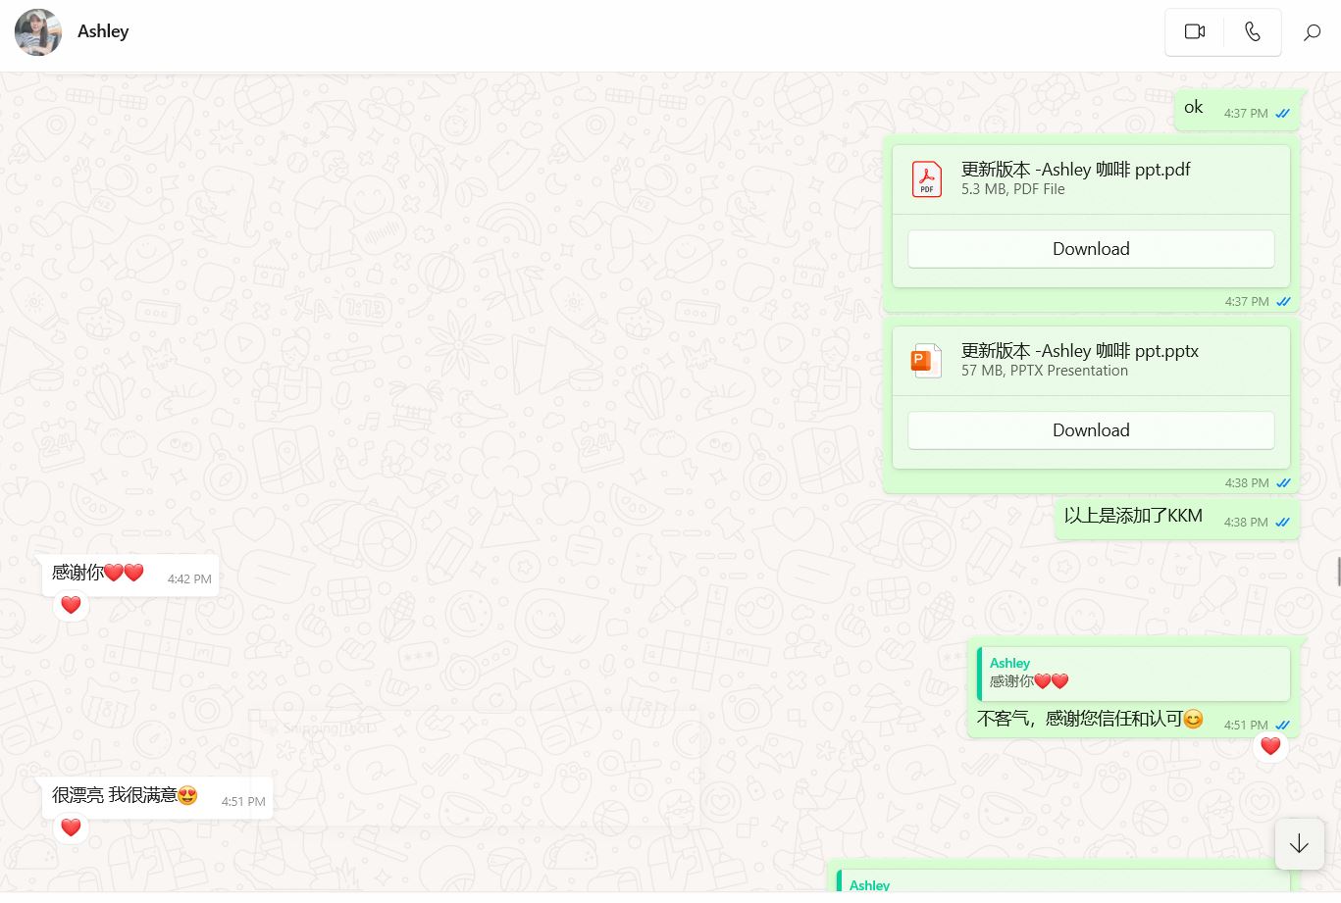Screen dimensions: 1341x903
Task: Open partially visible quoted Ashley reply at bottom
Action: tap(1059, 881)
